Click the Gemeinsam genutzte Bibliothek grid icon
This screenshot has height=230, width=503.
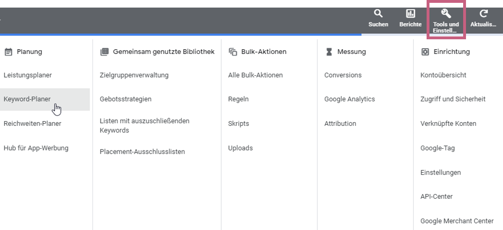104,52
